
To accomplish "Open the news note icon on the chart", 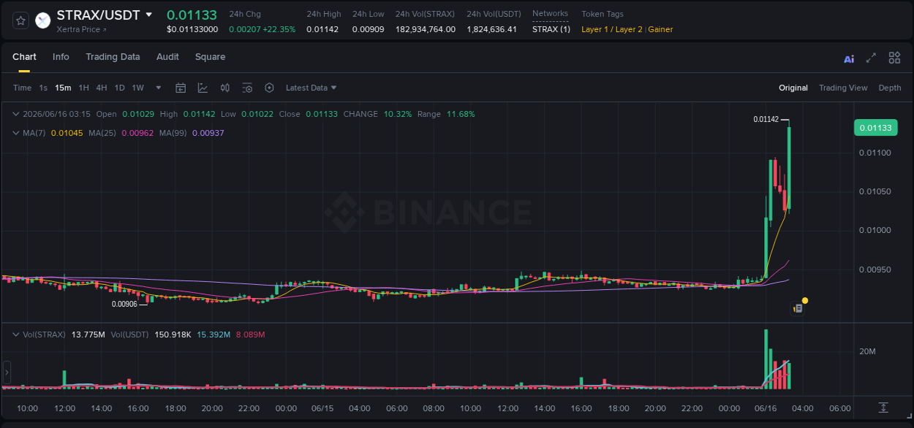I will (x=798, y=309).
